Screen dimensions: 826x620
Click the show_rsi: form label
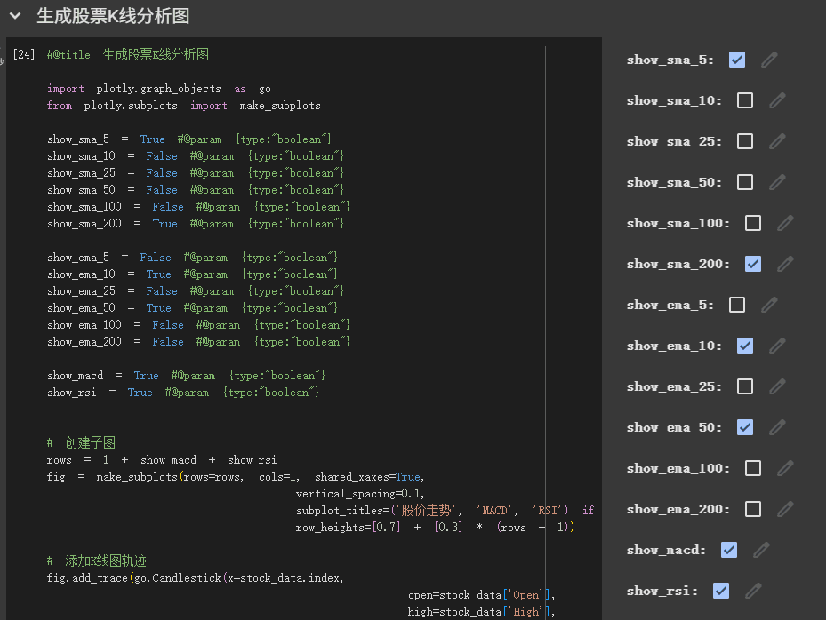click(x=662, y=591)
